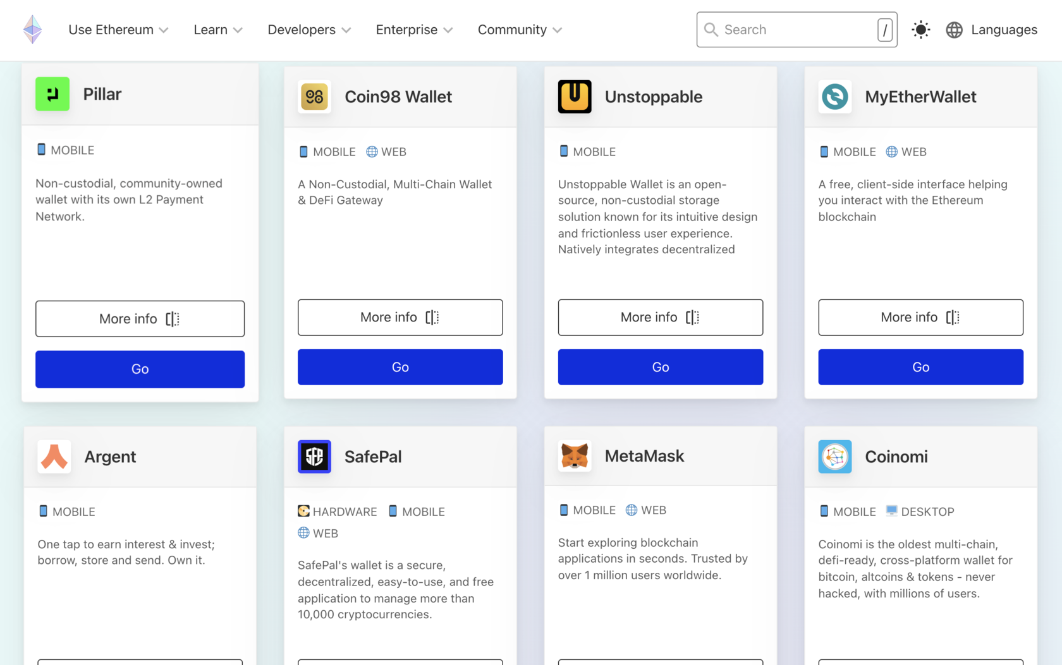
Task: Click the magnifier icon in the search box
Action: pyautogui.click(x=711, y=30)
